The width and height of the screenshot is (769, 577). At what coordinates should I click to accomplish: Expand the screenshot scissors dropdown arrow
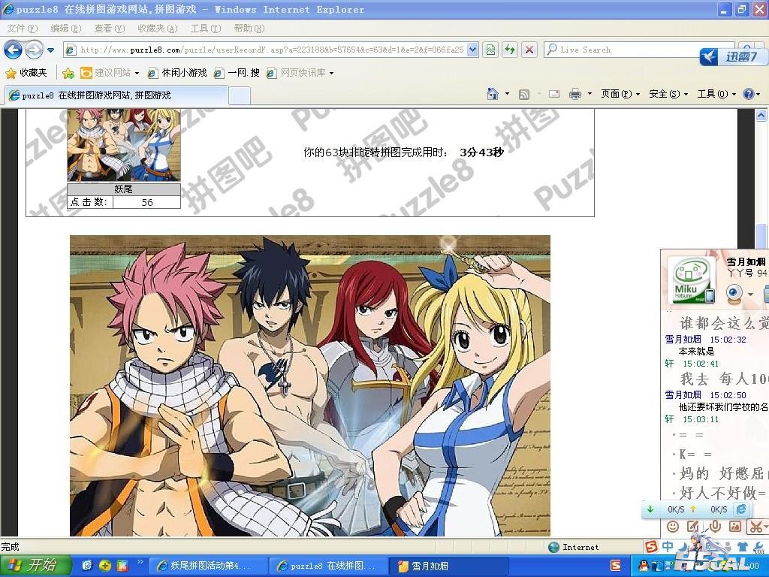(766, 527)
